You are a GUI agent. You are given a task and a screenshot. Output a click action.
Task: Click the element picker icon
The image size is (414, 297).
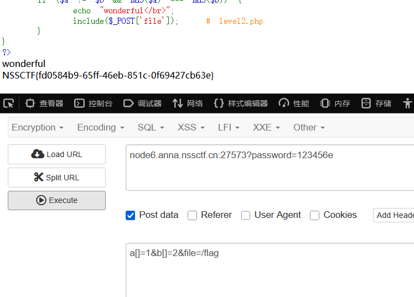8,103
